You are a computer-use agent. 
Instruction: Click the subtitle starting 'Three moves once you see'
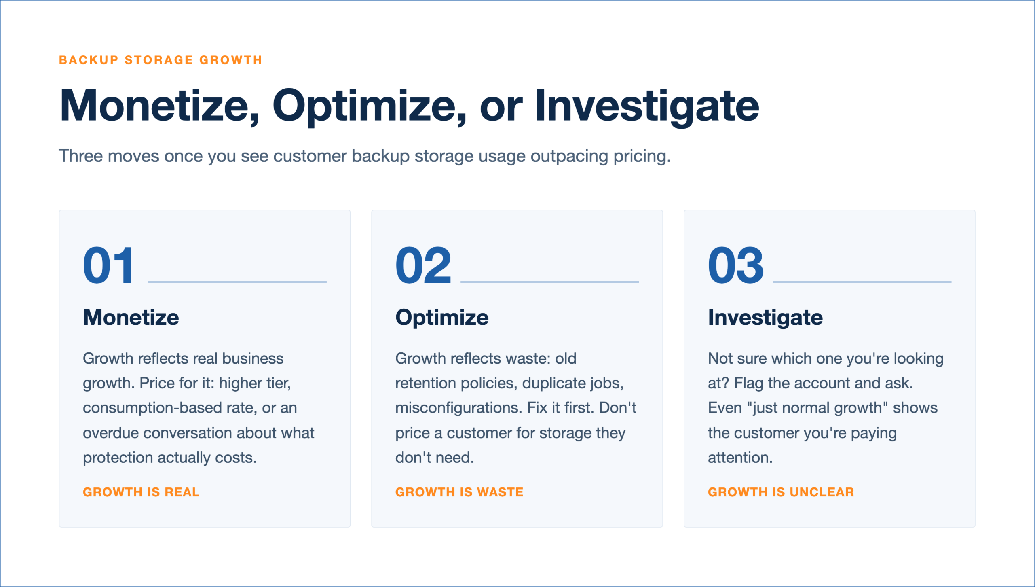click(x=365, y=157)
